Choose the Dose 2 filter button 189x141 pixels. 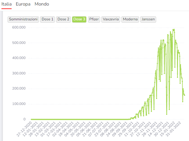click(63, 19)
